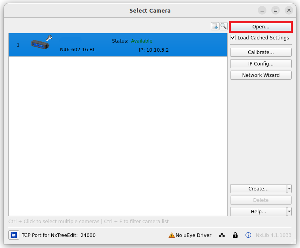The image size is (300, 248).
Task: Click the Open... button
Action: click(261, 27)
